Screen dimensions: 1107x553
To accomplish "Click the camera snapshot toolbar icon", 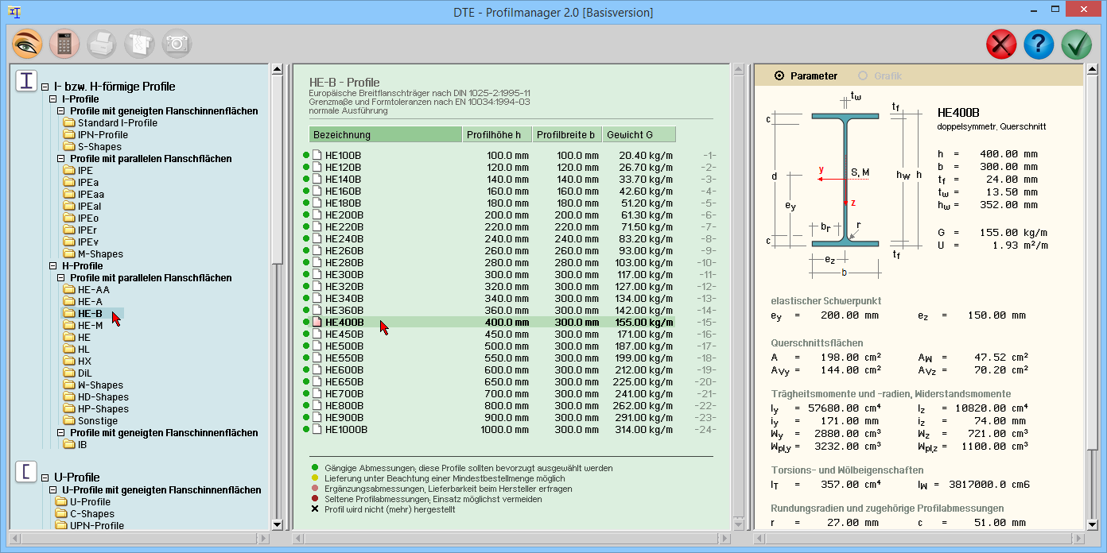I will pos(177,44).
